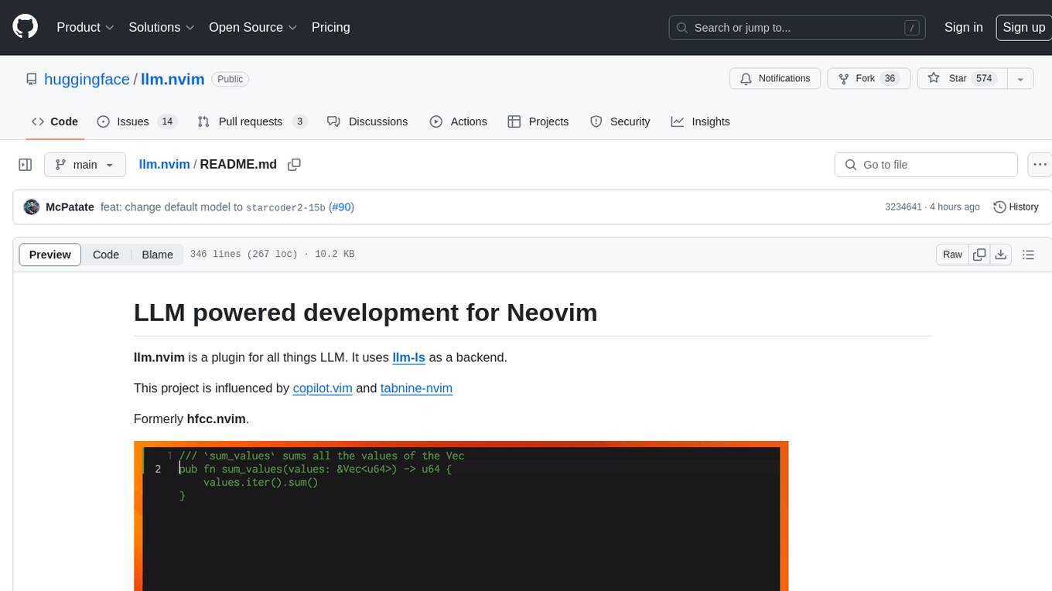Fork the repository

(869, 78)
